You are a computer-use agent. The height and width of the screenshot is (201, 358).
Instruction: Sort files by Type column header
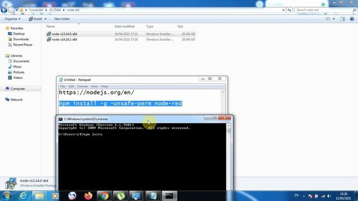[149, 26]
